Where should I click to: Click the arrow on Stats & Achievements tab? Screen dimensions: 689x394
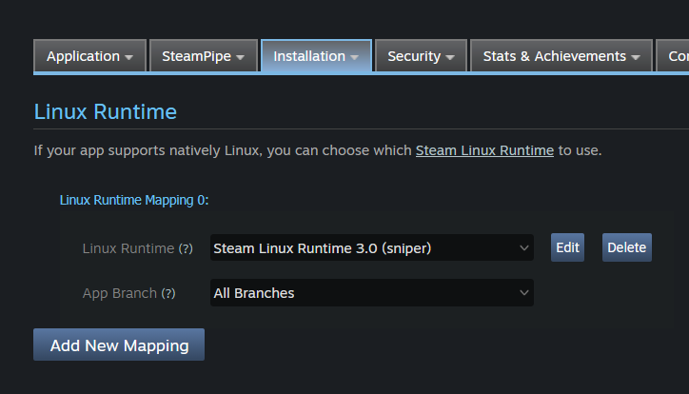pos(635,57)
